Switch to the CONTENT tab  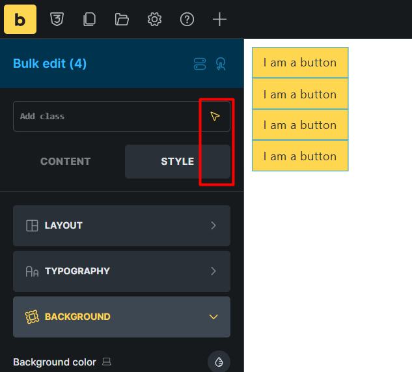66,162
